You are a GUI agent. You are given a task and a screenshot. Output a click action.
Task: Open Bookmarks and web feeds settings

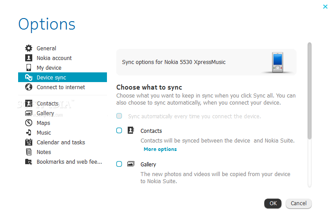pos(62,162)
